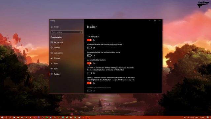Open the taskbar clock calendar
This screenshot has width=211, height=119.
pos(202,118)
